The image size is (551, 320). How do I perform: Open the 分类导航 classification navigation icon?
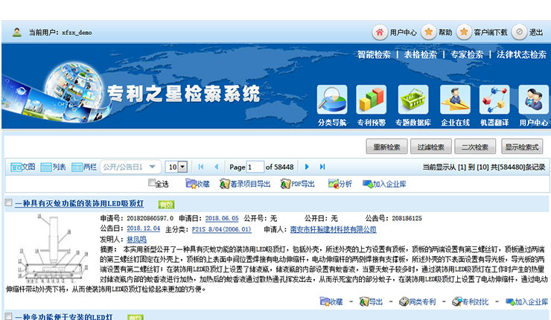(x=331, y=100)
